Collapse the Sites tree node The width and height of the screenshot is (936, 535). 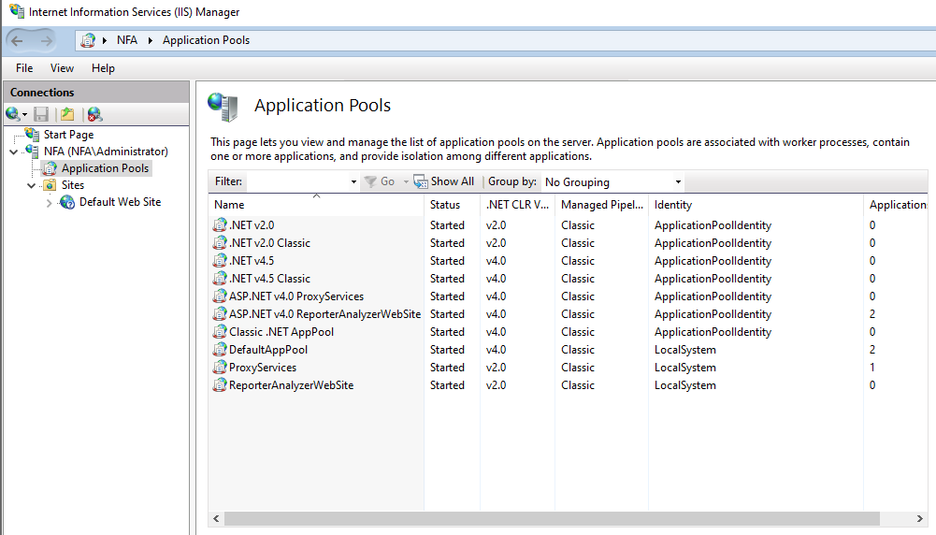pyautogui.click(x=32, y=186)
